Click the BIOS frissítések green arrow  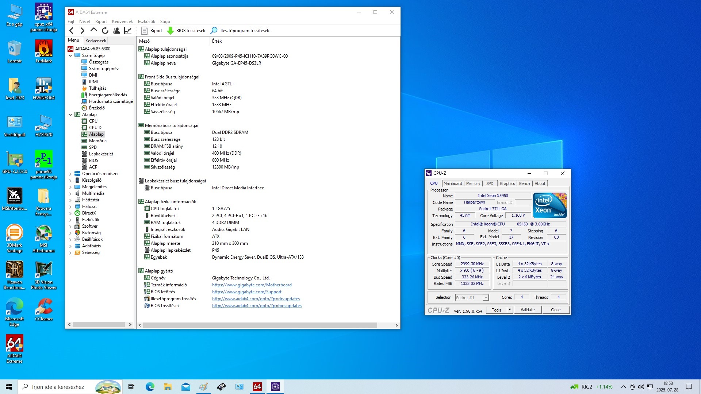(171, 31)
